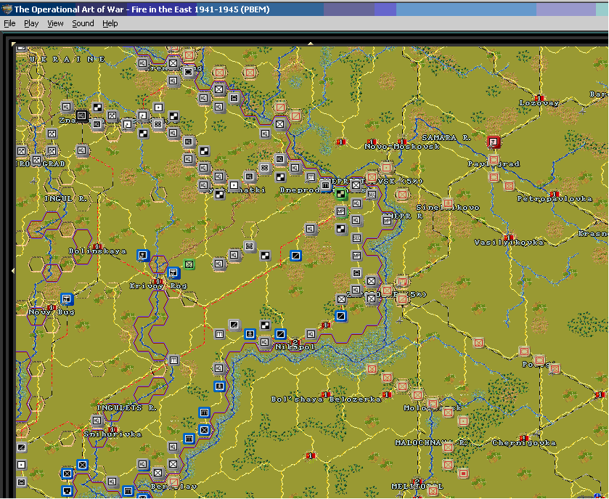Select the black oval armor unit at Kremenchug

point(189,72)
